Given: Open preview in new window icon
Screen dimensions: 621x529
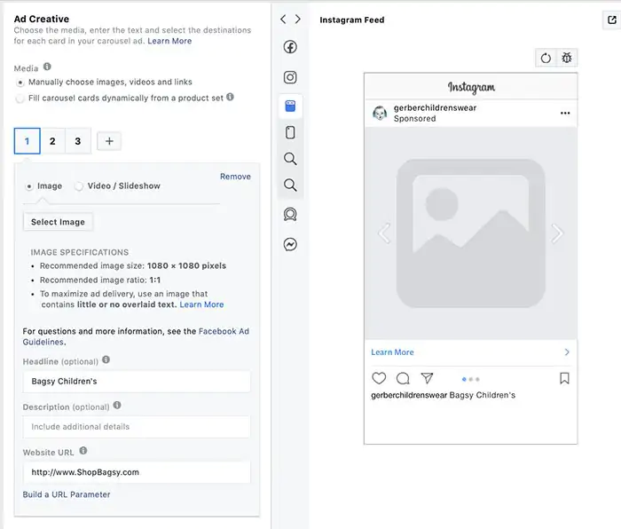Looking at the screenshot, I should click(x=612, y=20).
